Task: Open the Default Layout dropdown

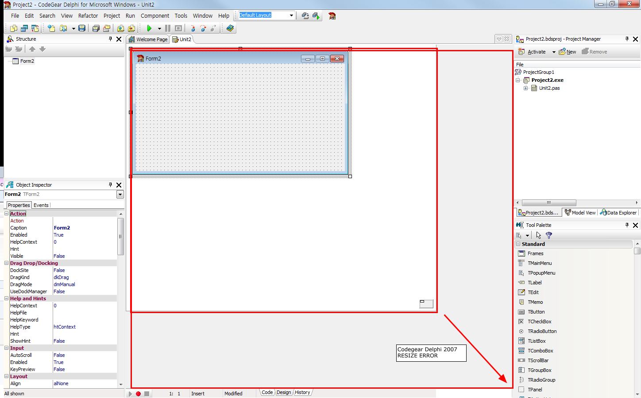Action: pos(291,15)
